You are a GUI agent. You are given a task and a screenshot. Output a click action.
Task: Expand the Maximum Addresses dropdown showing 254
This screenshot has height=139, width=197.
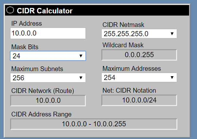(x=139, y=77)
